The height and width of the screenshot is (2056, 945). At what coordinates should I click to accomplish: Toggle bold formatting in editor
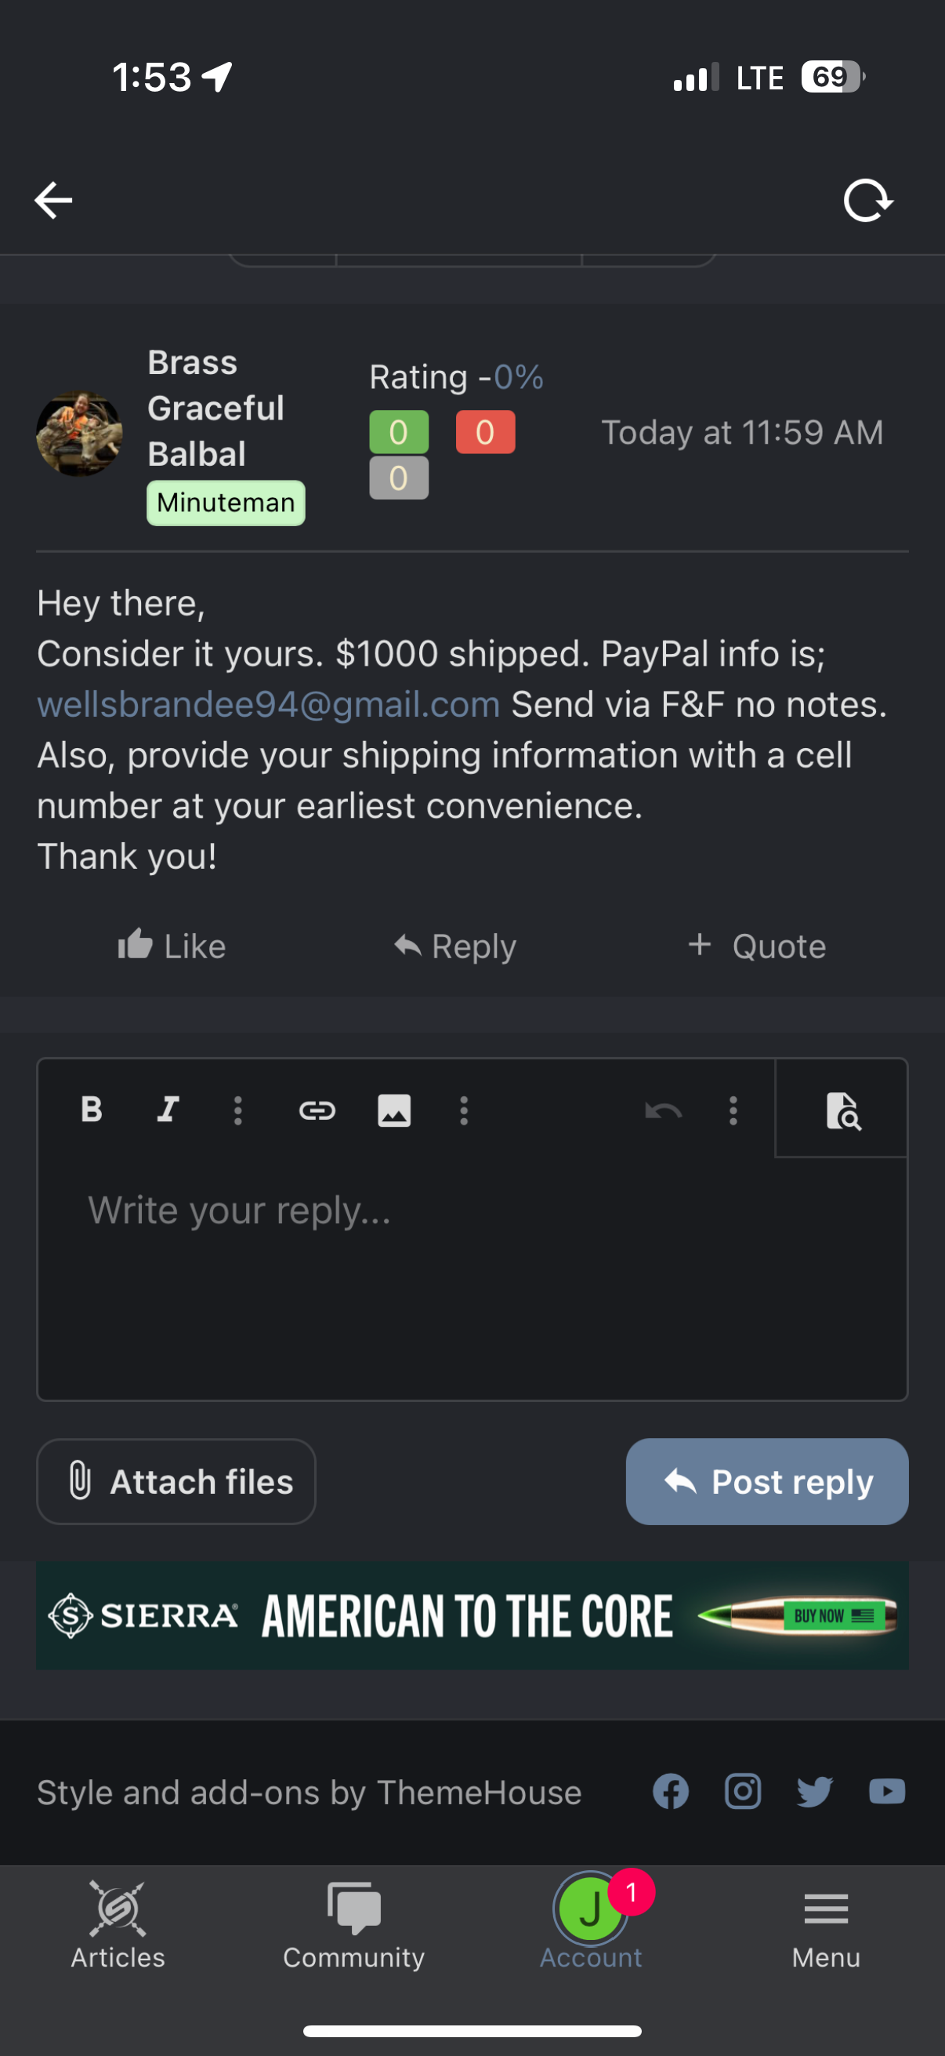[x=92, y=1110]
